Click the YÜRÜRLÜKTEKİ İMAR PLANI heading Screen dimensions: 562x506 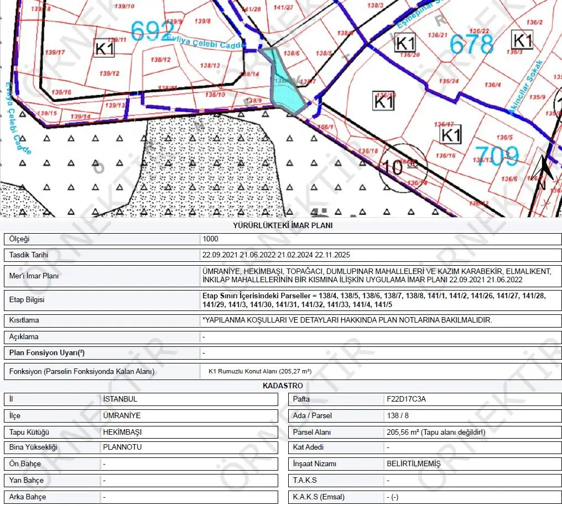(283, 225)
